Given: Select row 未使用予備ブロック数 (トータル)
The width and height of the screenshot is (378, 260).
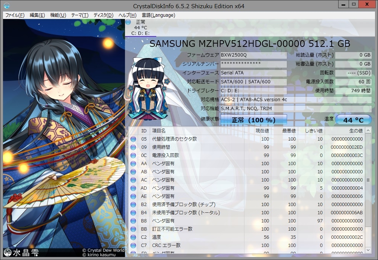Looking at the screenshot, I should [247, 213].
